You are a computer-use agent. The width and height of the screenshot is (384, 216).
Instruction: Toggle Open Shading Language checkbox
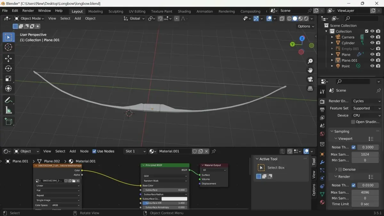[353, 122]
